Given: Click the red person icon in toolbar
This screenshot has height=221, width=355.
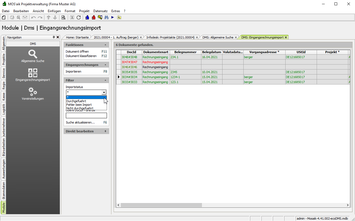Looking at the screenshot, I should coord(94,17).
